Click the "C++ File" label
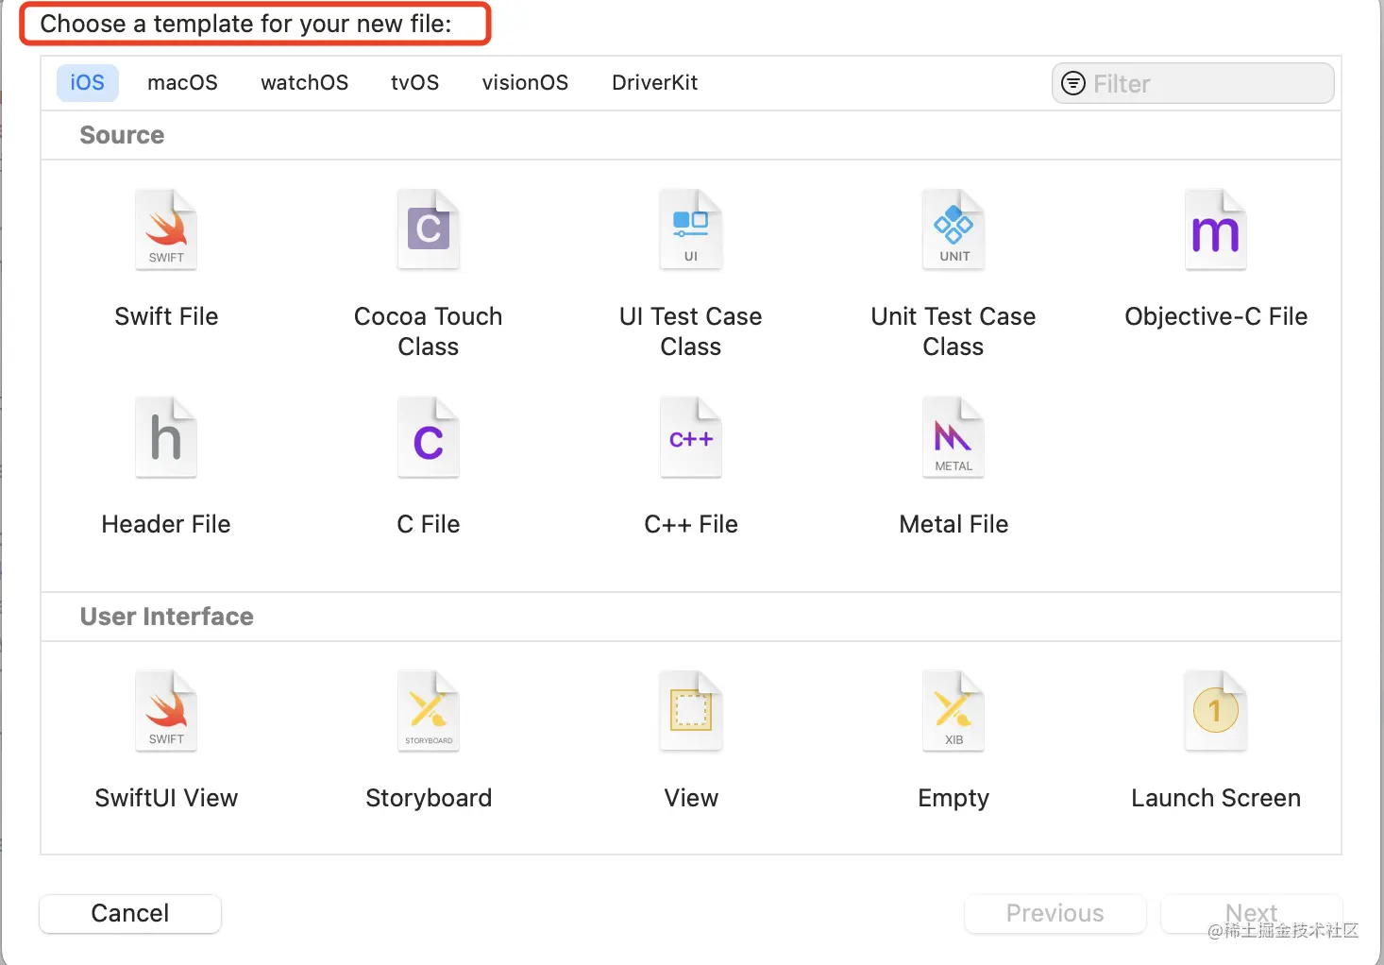This screenshot has width=1384, height=965. coord(691,524)
